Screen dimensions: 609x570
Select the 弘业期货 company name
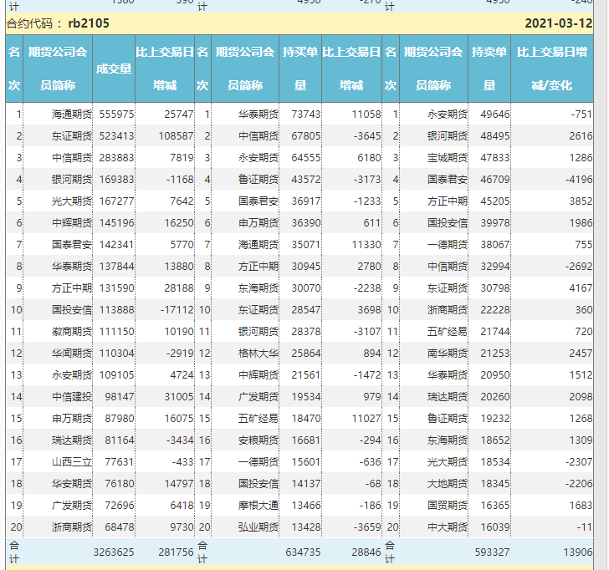tap(258, 527)
